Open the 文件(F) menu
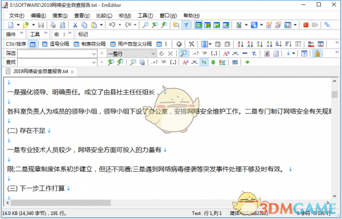 click(x=17, y=15)
